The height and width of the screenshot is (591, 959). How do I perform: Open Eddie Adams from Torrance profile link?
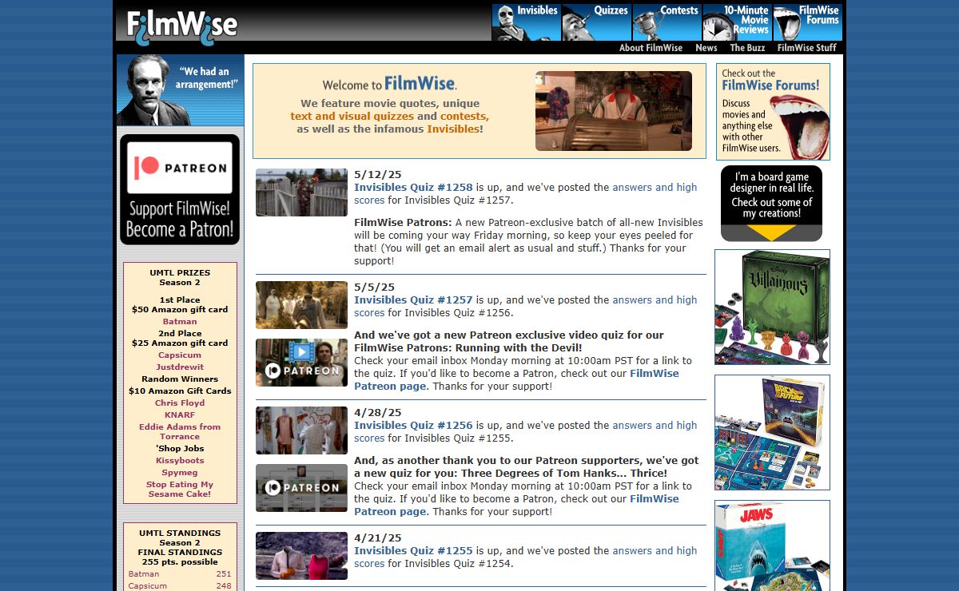click(x=180, y=431)
